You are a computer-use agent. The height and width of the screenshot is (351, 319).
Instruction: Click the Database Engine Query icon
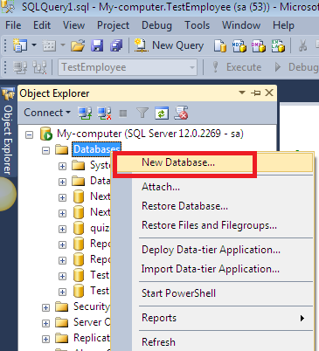click(x=220, y=45)
